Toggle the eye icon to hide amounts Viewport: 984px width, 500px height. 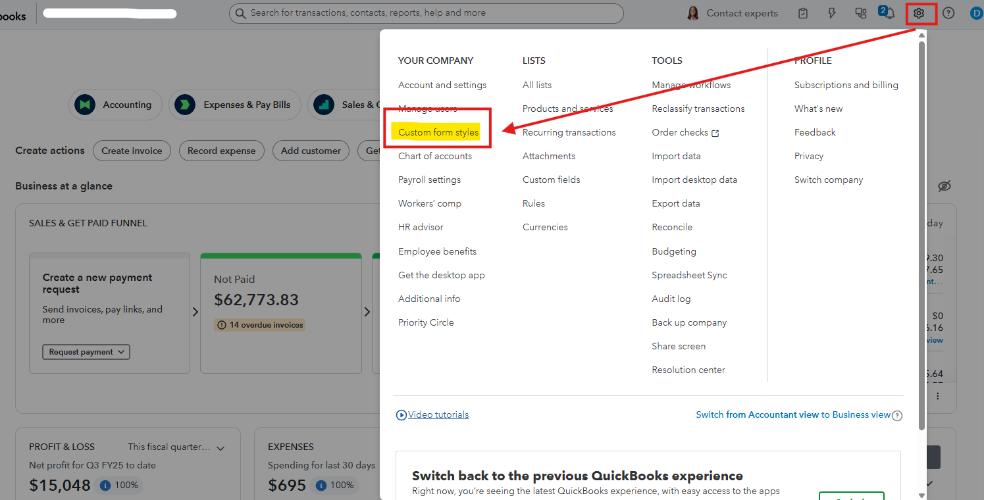[945, 186]
